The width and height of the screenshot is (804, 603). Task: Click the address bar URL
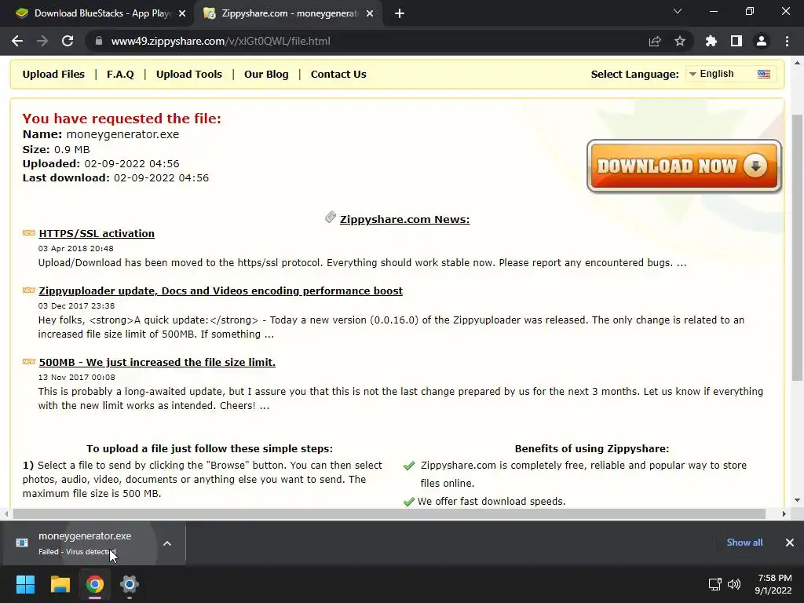[x=221, y=41]
